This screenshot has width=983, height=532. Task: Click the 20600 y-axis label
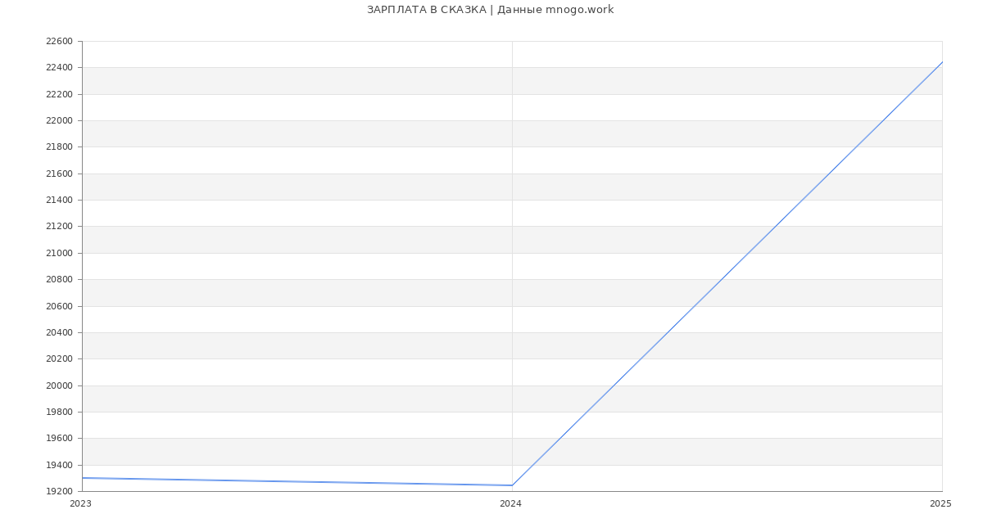[59, 306]
